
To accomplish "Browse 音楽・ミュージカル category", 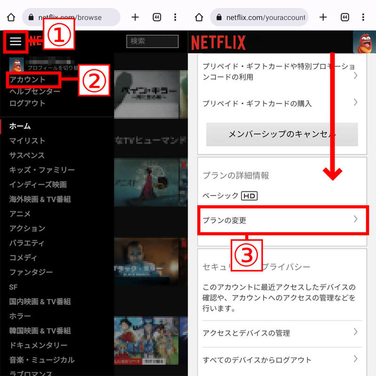I will pyautogui.click(x=42, y=360).
